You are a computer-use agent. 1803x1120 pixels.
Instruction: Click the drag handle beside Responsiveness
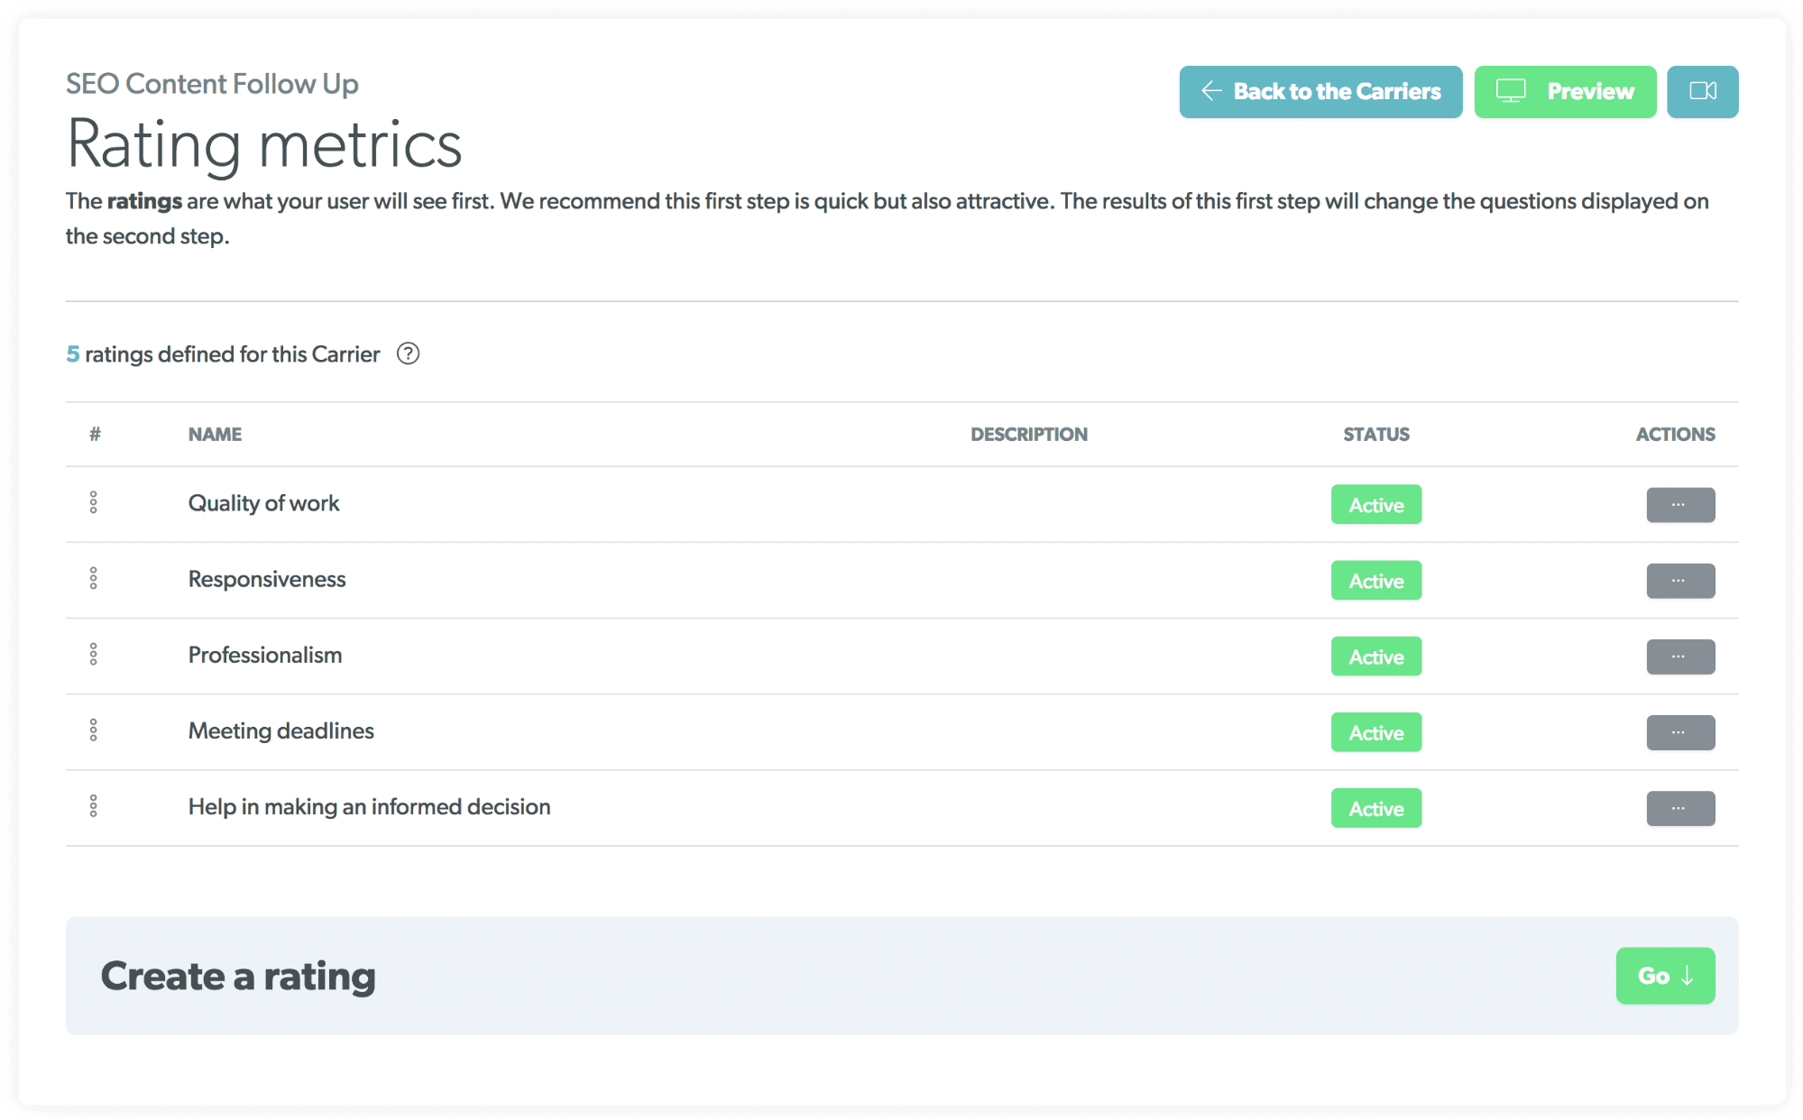tap(94, 579)
